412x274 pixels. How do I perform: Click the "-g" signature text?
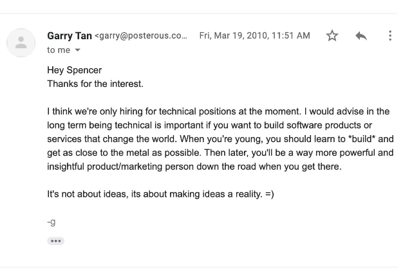pos(51,223)
